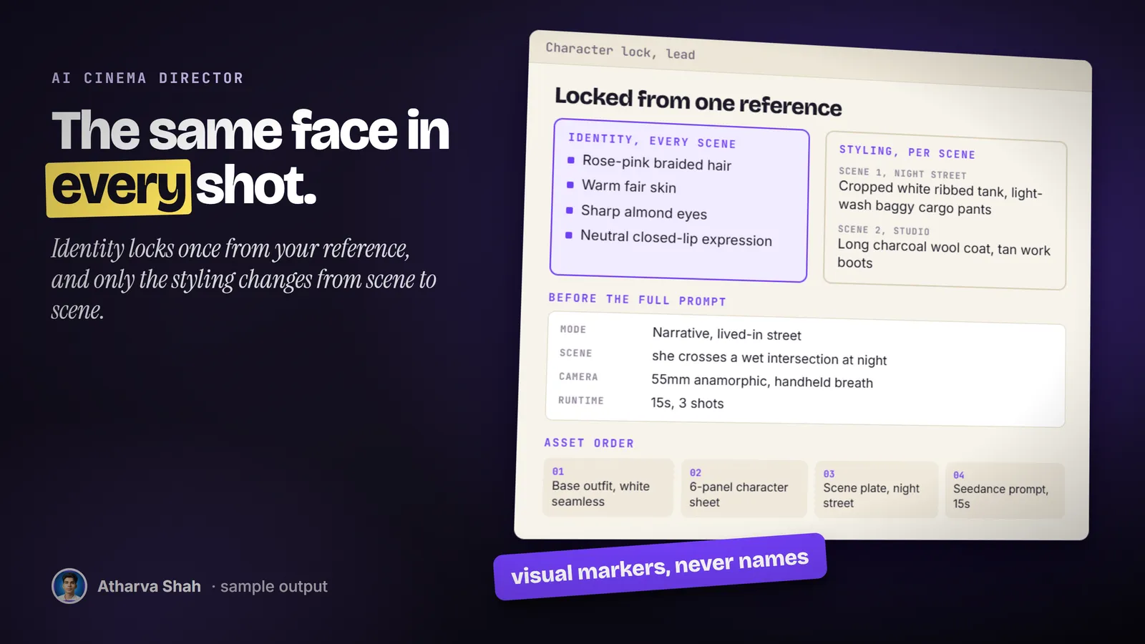Click the RUNTIME value '15s, 3 shots'
Viewport: 1145px width, 644px height.
687,403
